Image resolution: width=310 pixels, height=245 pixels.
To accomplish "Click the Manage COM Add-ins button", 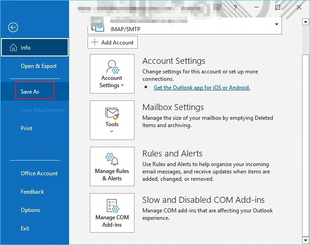I will 112,213.
